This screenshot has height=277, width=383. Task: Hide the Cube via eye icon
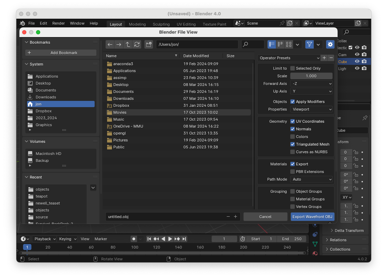coord(357,61)
